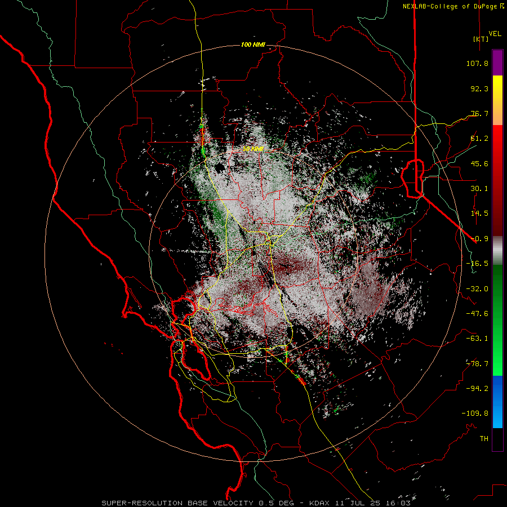Pick the black TH box of color bar
507x507 pixels.
coord(497,439)
